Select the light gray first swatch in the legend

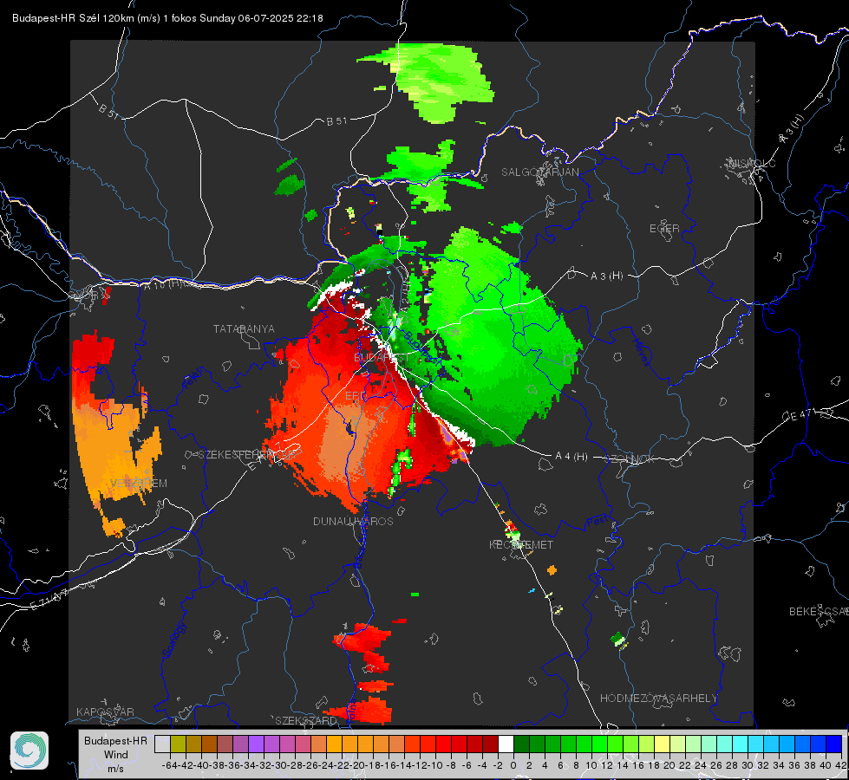[162, 744]
